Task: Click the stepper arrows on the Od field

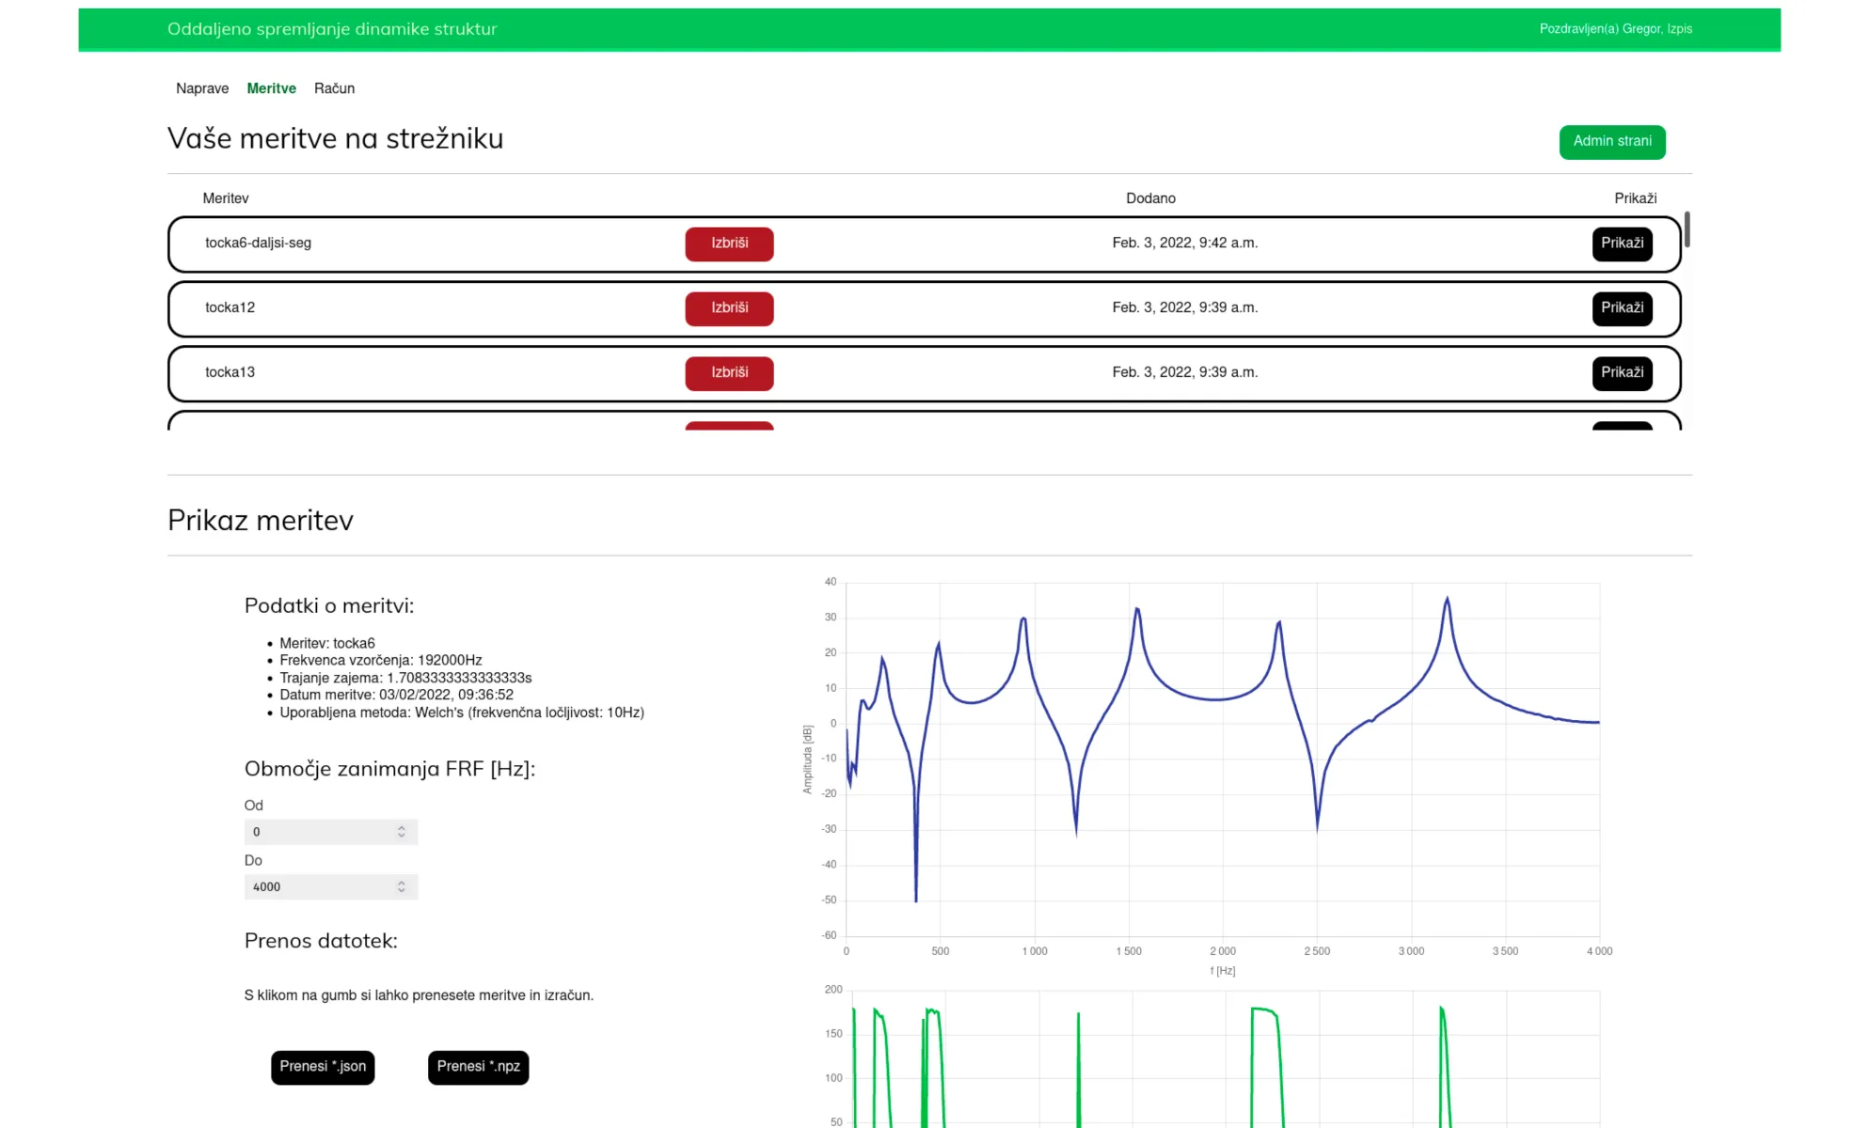Action: 402,832
